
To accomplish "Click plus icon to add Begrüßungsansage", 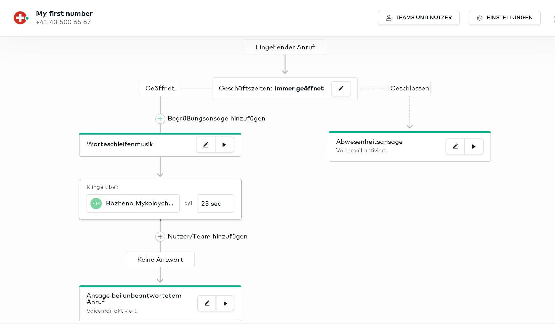I will coord(160,119).
